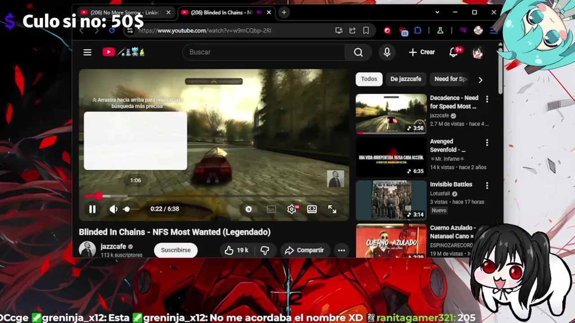
Task: Click the Compartir share button
Action: click(x=304, y=250)
